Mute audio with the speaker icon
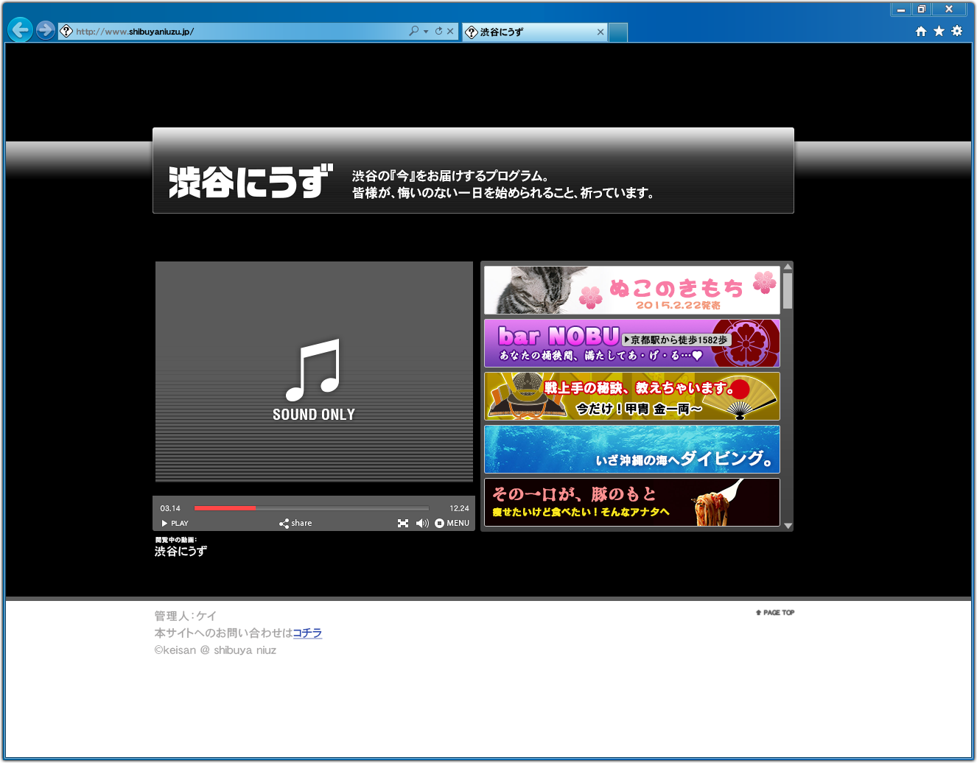The image size is (977, 763). pyautogui.click(x=422, y=523)
